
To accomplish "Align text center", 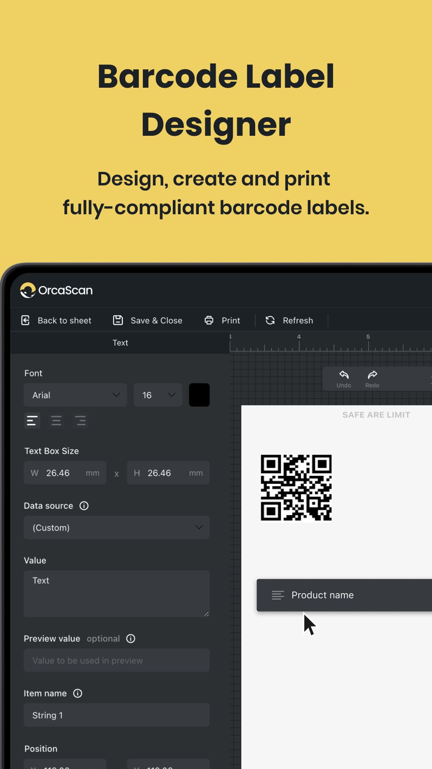I will pos(56,421).
